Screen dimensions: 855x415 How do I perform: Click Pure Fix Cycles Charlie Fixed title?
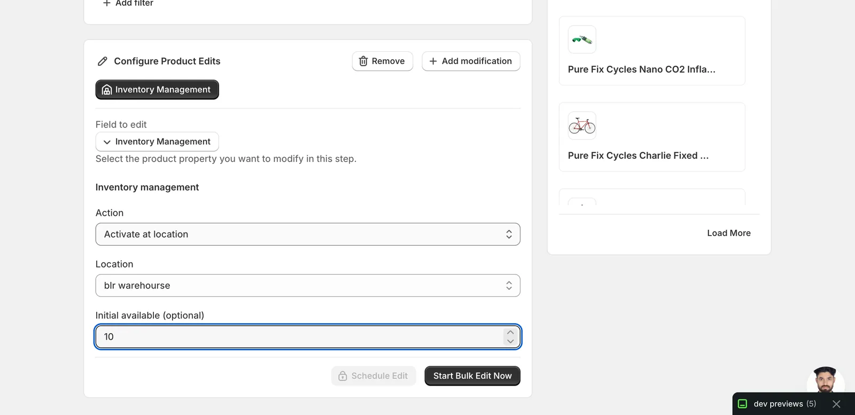pyautogui.click(x=638, y=156)
